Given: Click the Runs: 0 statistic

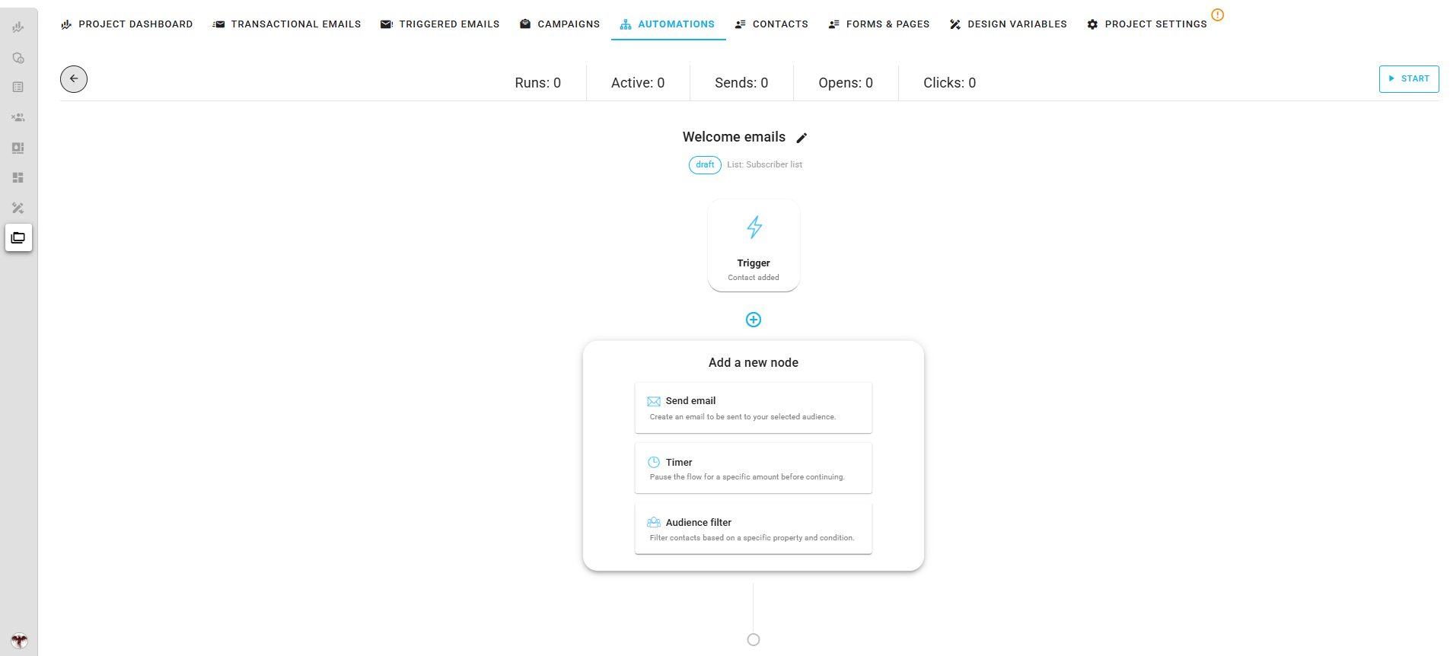Looking at the screenshot, I should tap(537, 83).
